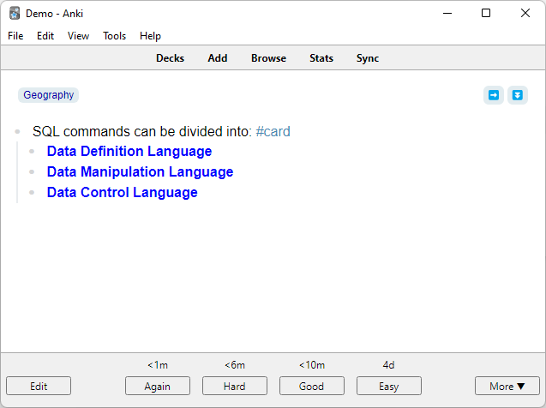Open the Edit menu
Image resolution: width=546 pixels, height=408 pixels.
click(x=45, y=36)
